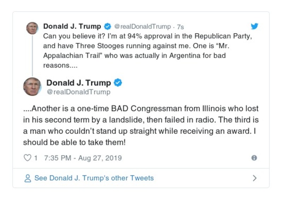Open the "See Donald J. Trump's other Tweets" link
This screenshot has height=205, width=282.
click(x=94, y=178)
